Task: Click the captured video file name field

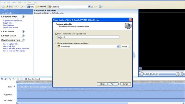Action: tap(88, 37)
